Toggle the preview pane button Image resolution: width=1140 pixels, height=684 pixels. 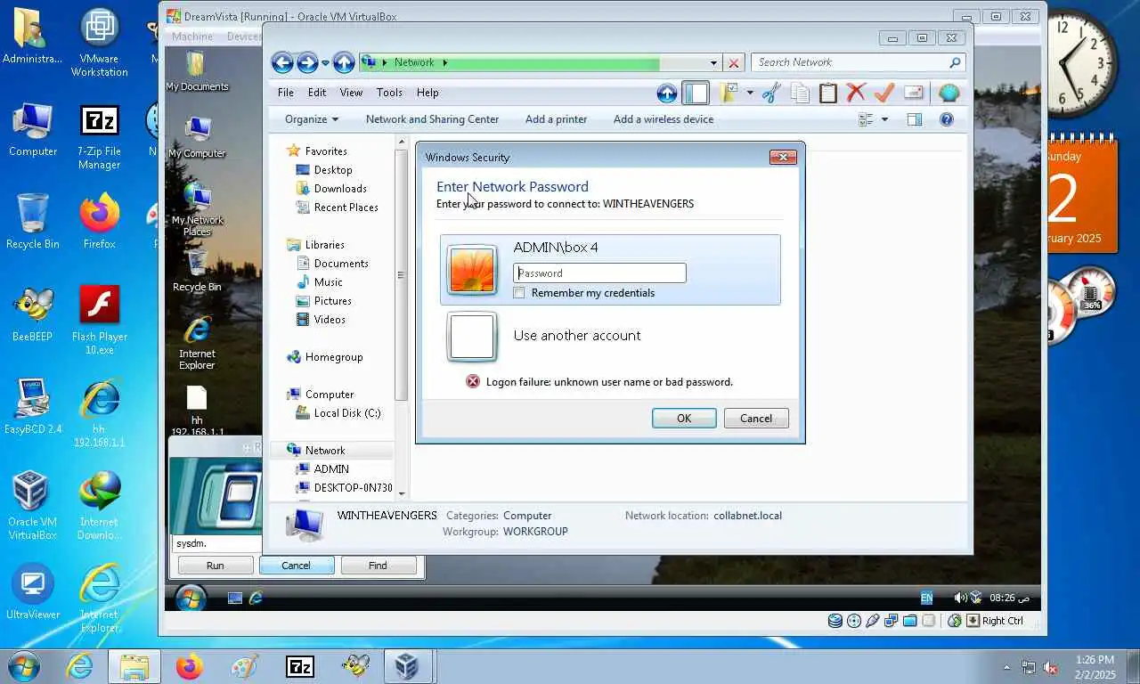915,119
